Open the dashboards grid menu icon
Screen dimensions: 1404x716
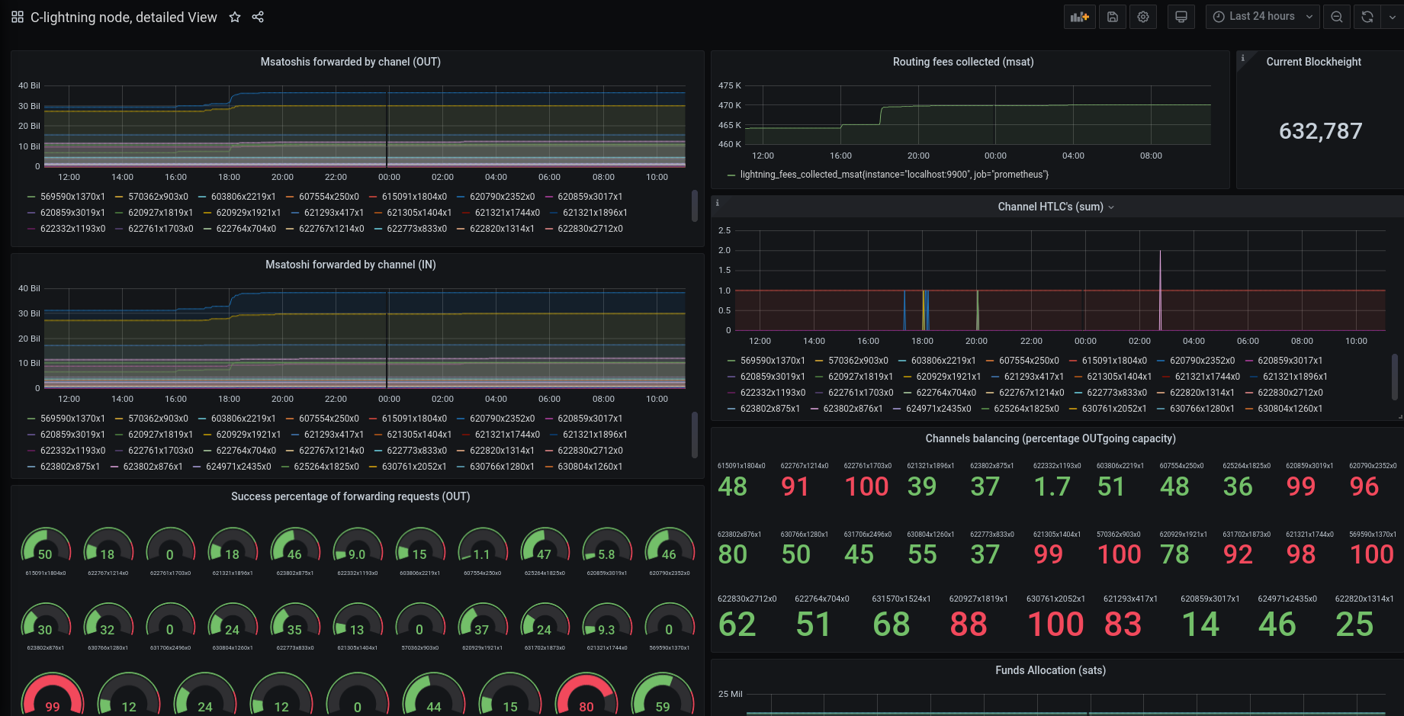coord(18,17)
